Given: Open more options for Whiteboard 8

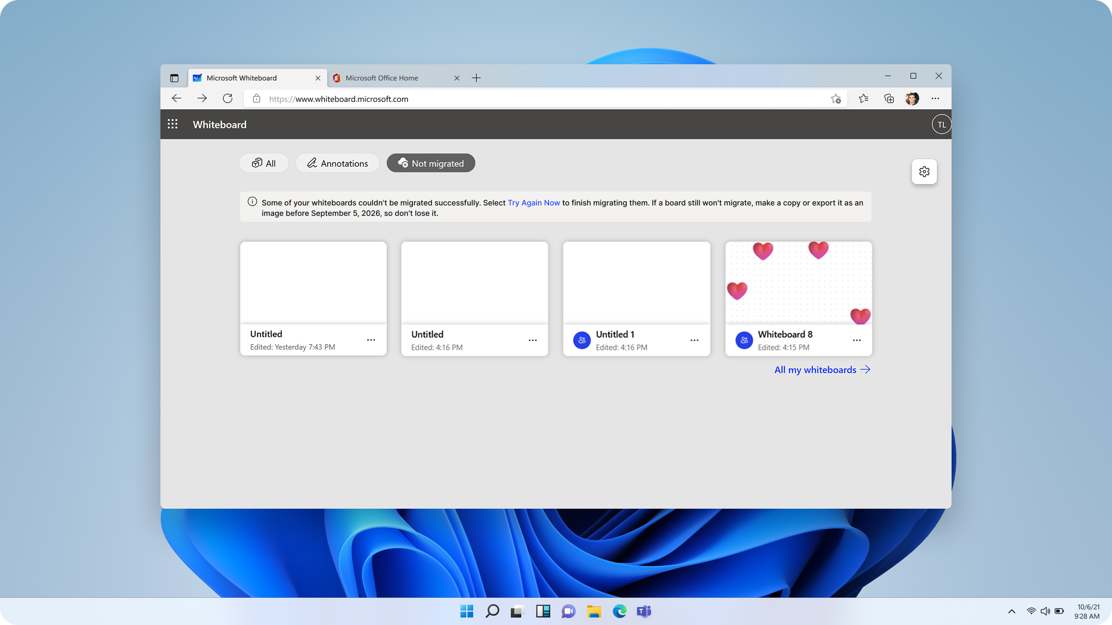Looking at the screenshot, I should pos(857,340).
